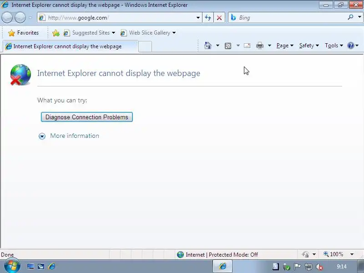Click the green checkmark shield tray icon
Viewport: 364px width, 273px height.
coord(287,267)
